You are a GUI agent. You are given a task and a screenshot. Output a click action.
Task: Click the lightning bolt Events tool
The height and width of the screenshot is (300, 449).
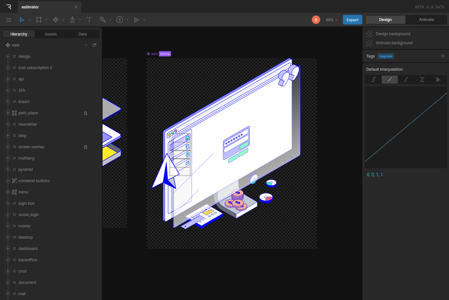point(120,20)
